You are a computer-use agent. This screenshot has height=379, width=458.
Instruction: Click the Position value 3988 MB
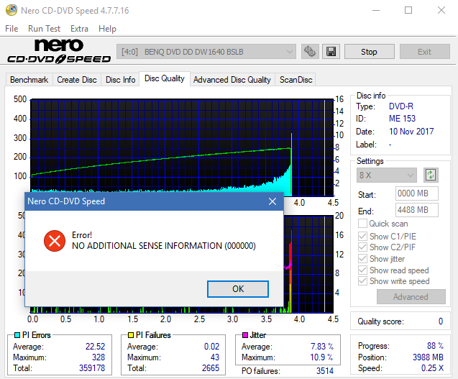click(428, 357)
